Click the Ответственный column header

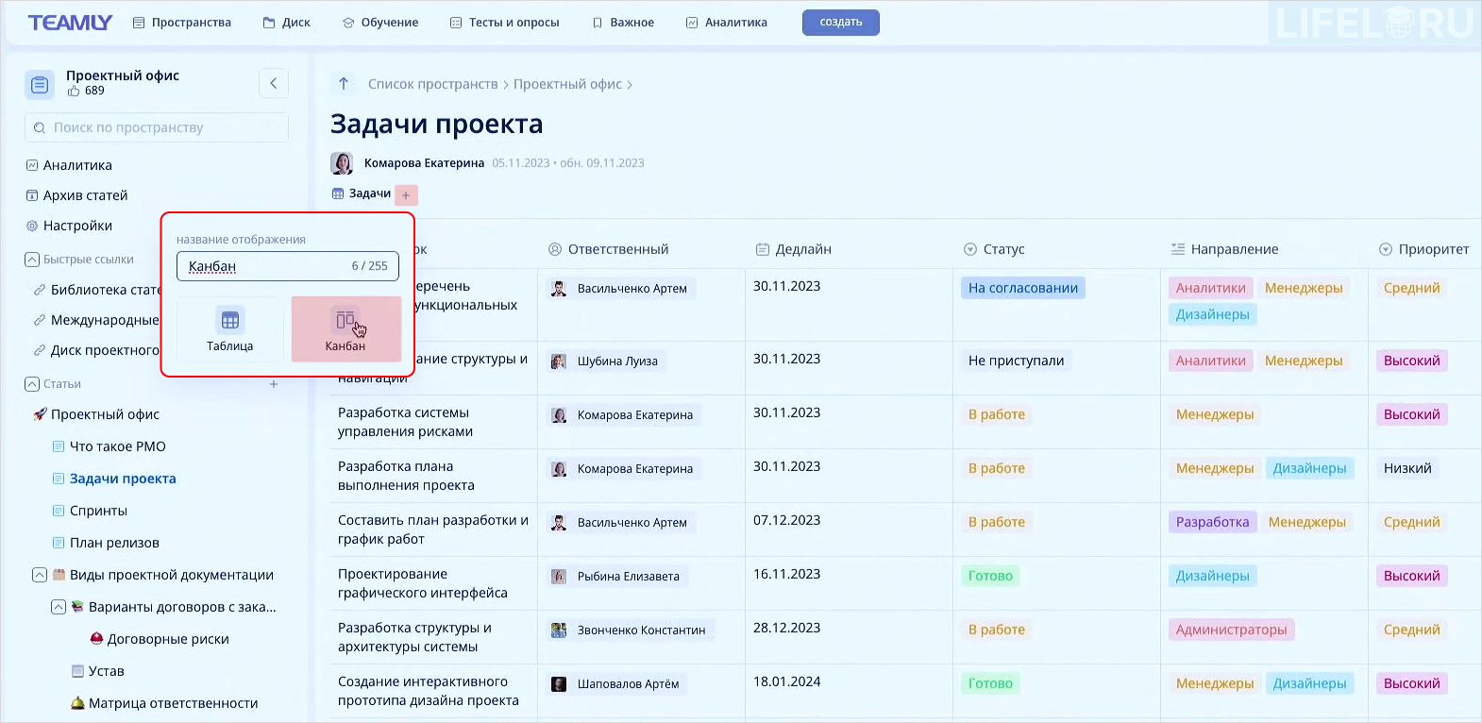tap(609, 249)
